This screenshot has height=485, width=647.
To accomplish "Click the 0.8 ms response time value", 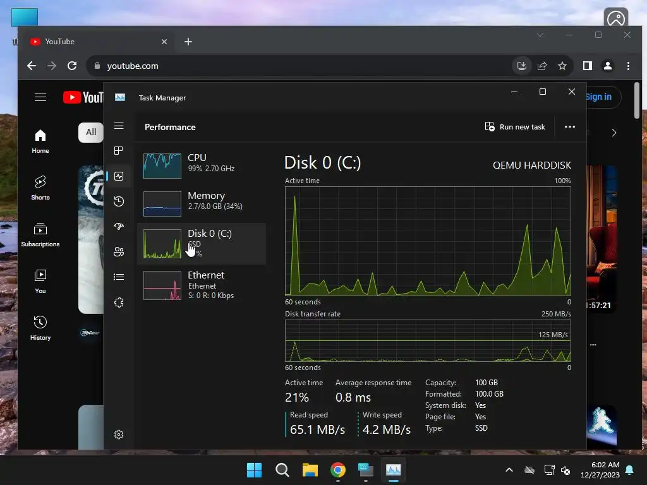I will pyautogui.click(x=353, y=398).
